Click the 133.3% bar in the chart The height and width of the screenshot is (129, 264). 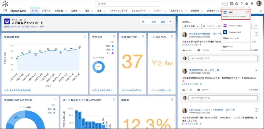(76, 119)
